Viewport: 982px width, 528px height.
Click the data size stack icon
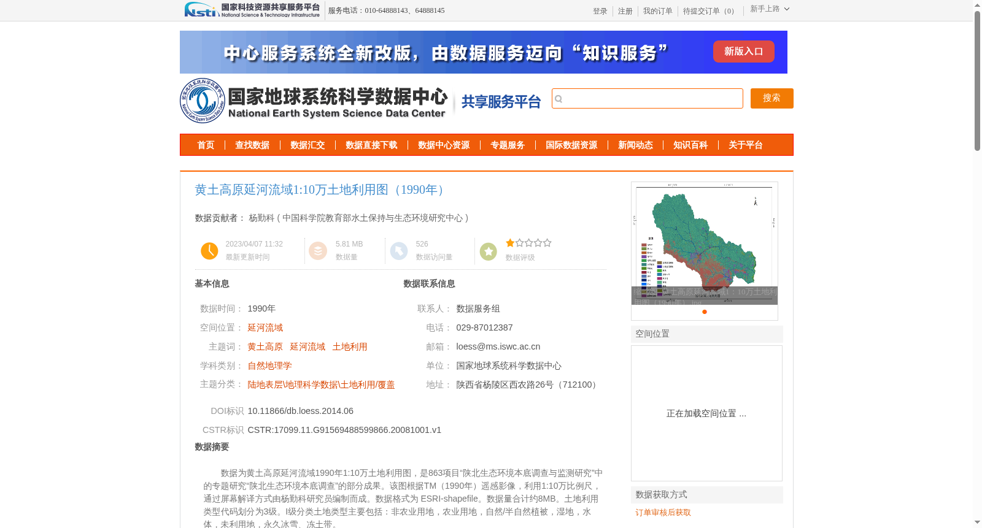318,251
